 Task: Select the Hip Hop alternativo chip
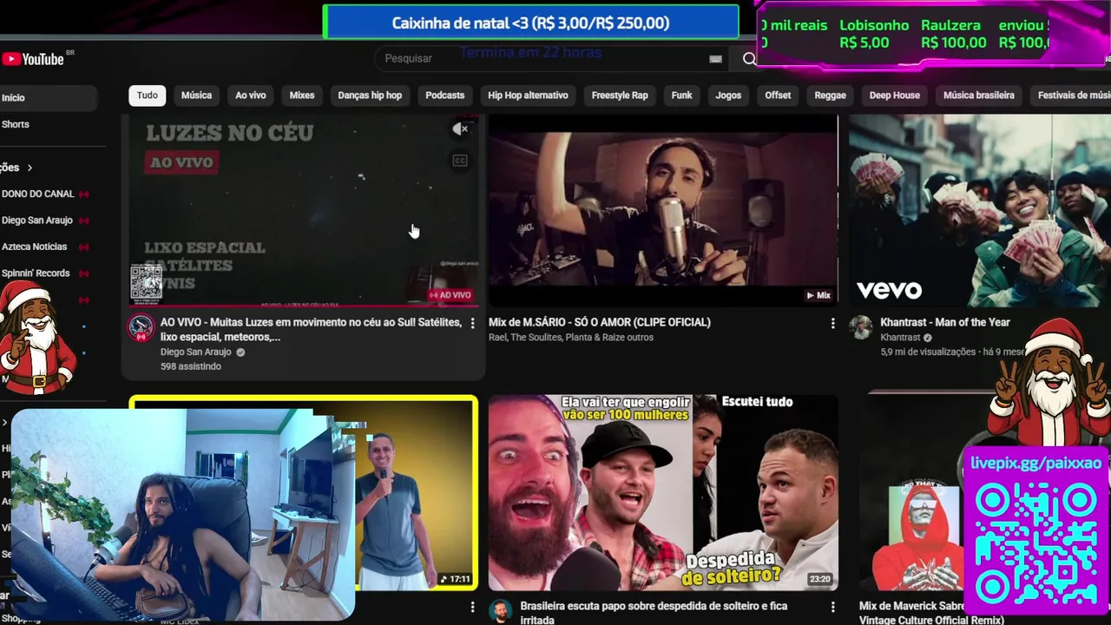[528, 95]
